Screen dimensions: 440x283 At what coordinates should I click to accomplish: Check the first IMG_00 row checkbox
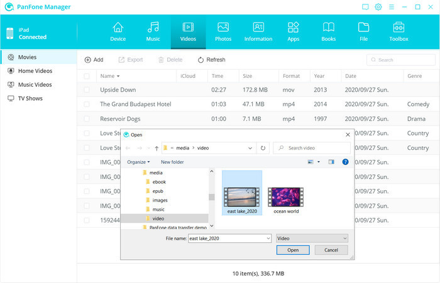pyautogui.click(x=87, y=163)
